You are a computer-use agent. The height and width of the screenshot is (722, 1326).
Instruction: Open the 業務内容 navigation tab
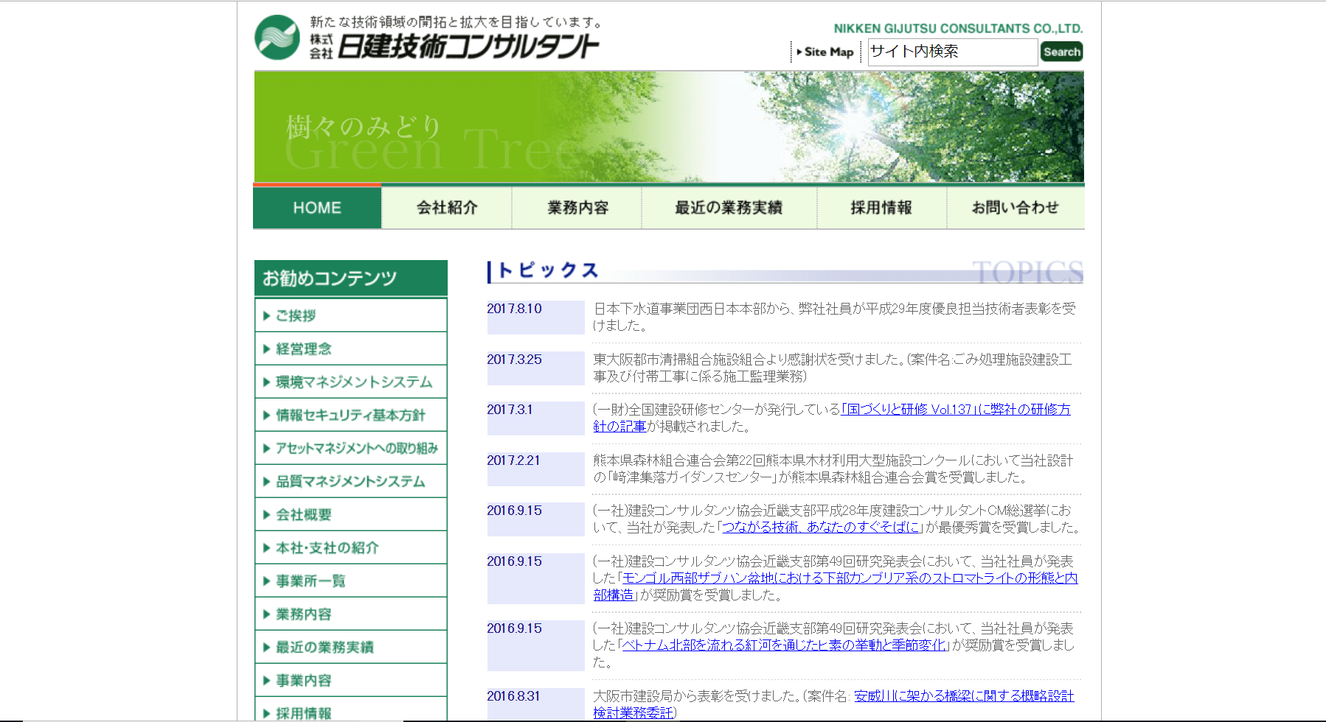coord(577,208)
